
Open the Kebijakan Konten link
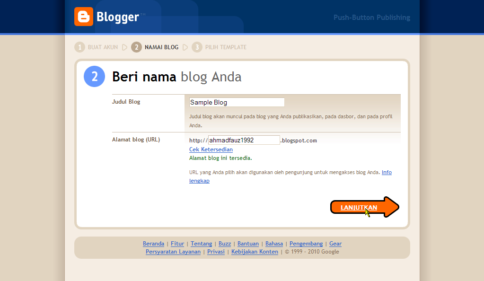[255, 252]
